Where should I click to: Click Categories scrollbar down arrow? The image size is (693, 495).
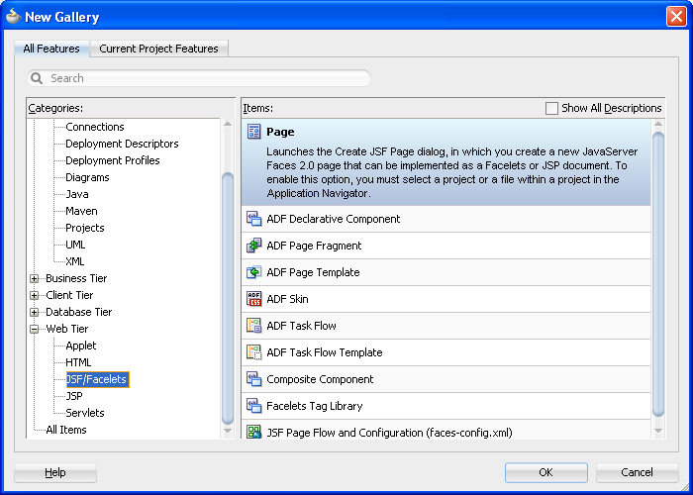(228, 431)
